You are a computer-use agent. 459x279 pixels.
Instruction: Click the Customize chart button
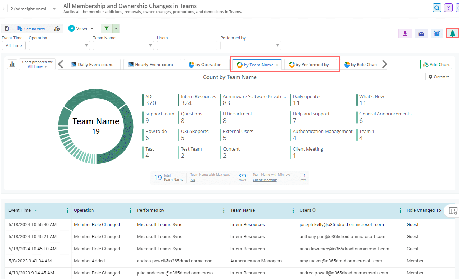pyautogui.click(x=439, y=77)
